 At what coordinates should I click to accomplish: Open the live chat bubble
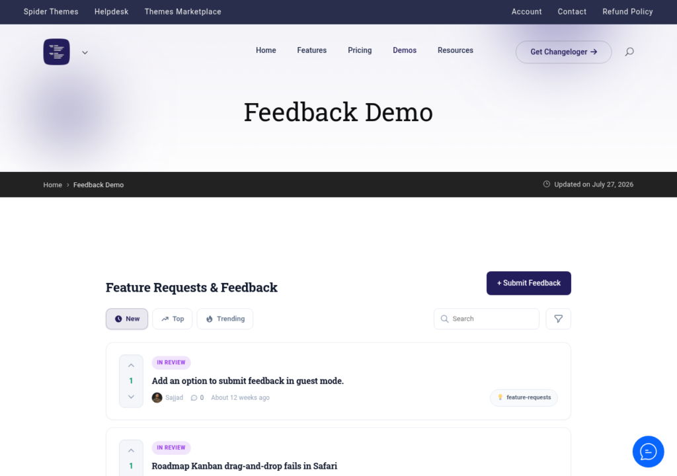pyautogui.click(x=648, y=452)
